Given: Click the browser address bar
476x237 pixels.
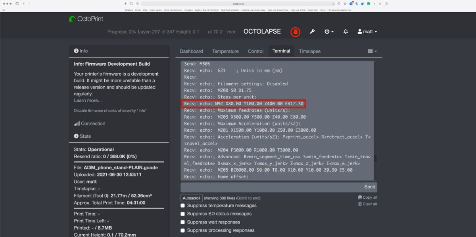Looking at the screenshot, I should pos(238,4).
